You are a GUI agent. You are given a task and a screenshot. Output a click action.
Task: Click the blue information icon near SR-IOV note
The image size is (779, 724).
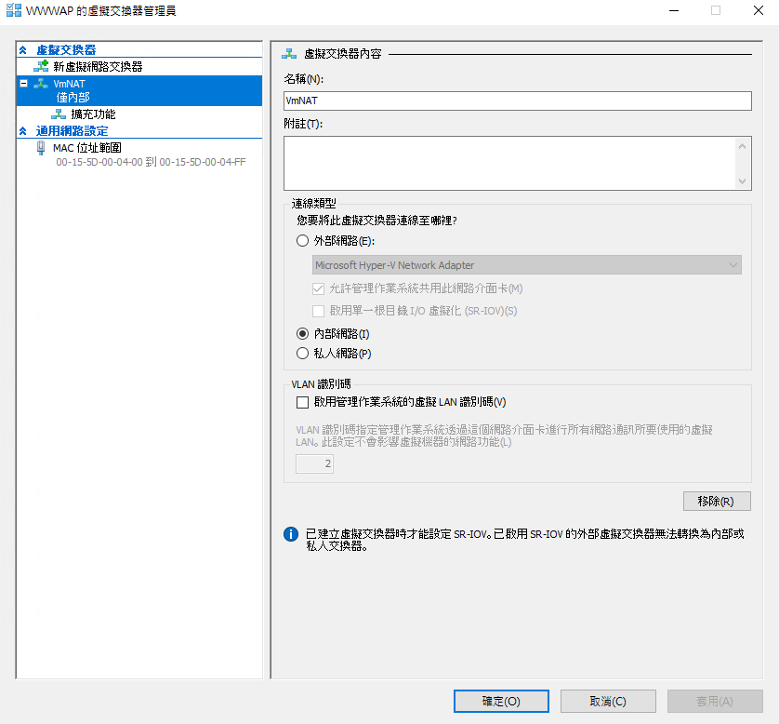(290, 534)
